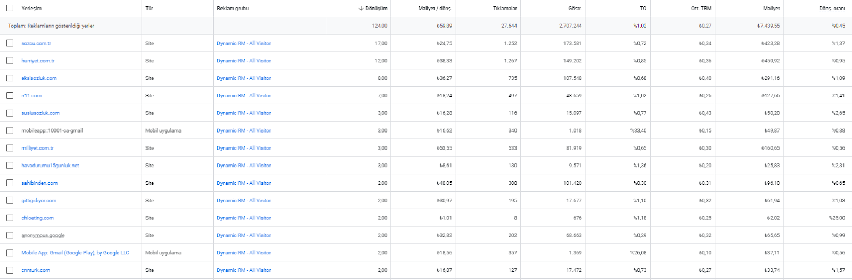Click the Dönüşüm sort arrow icon

361,9
